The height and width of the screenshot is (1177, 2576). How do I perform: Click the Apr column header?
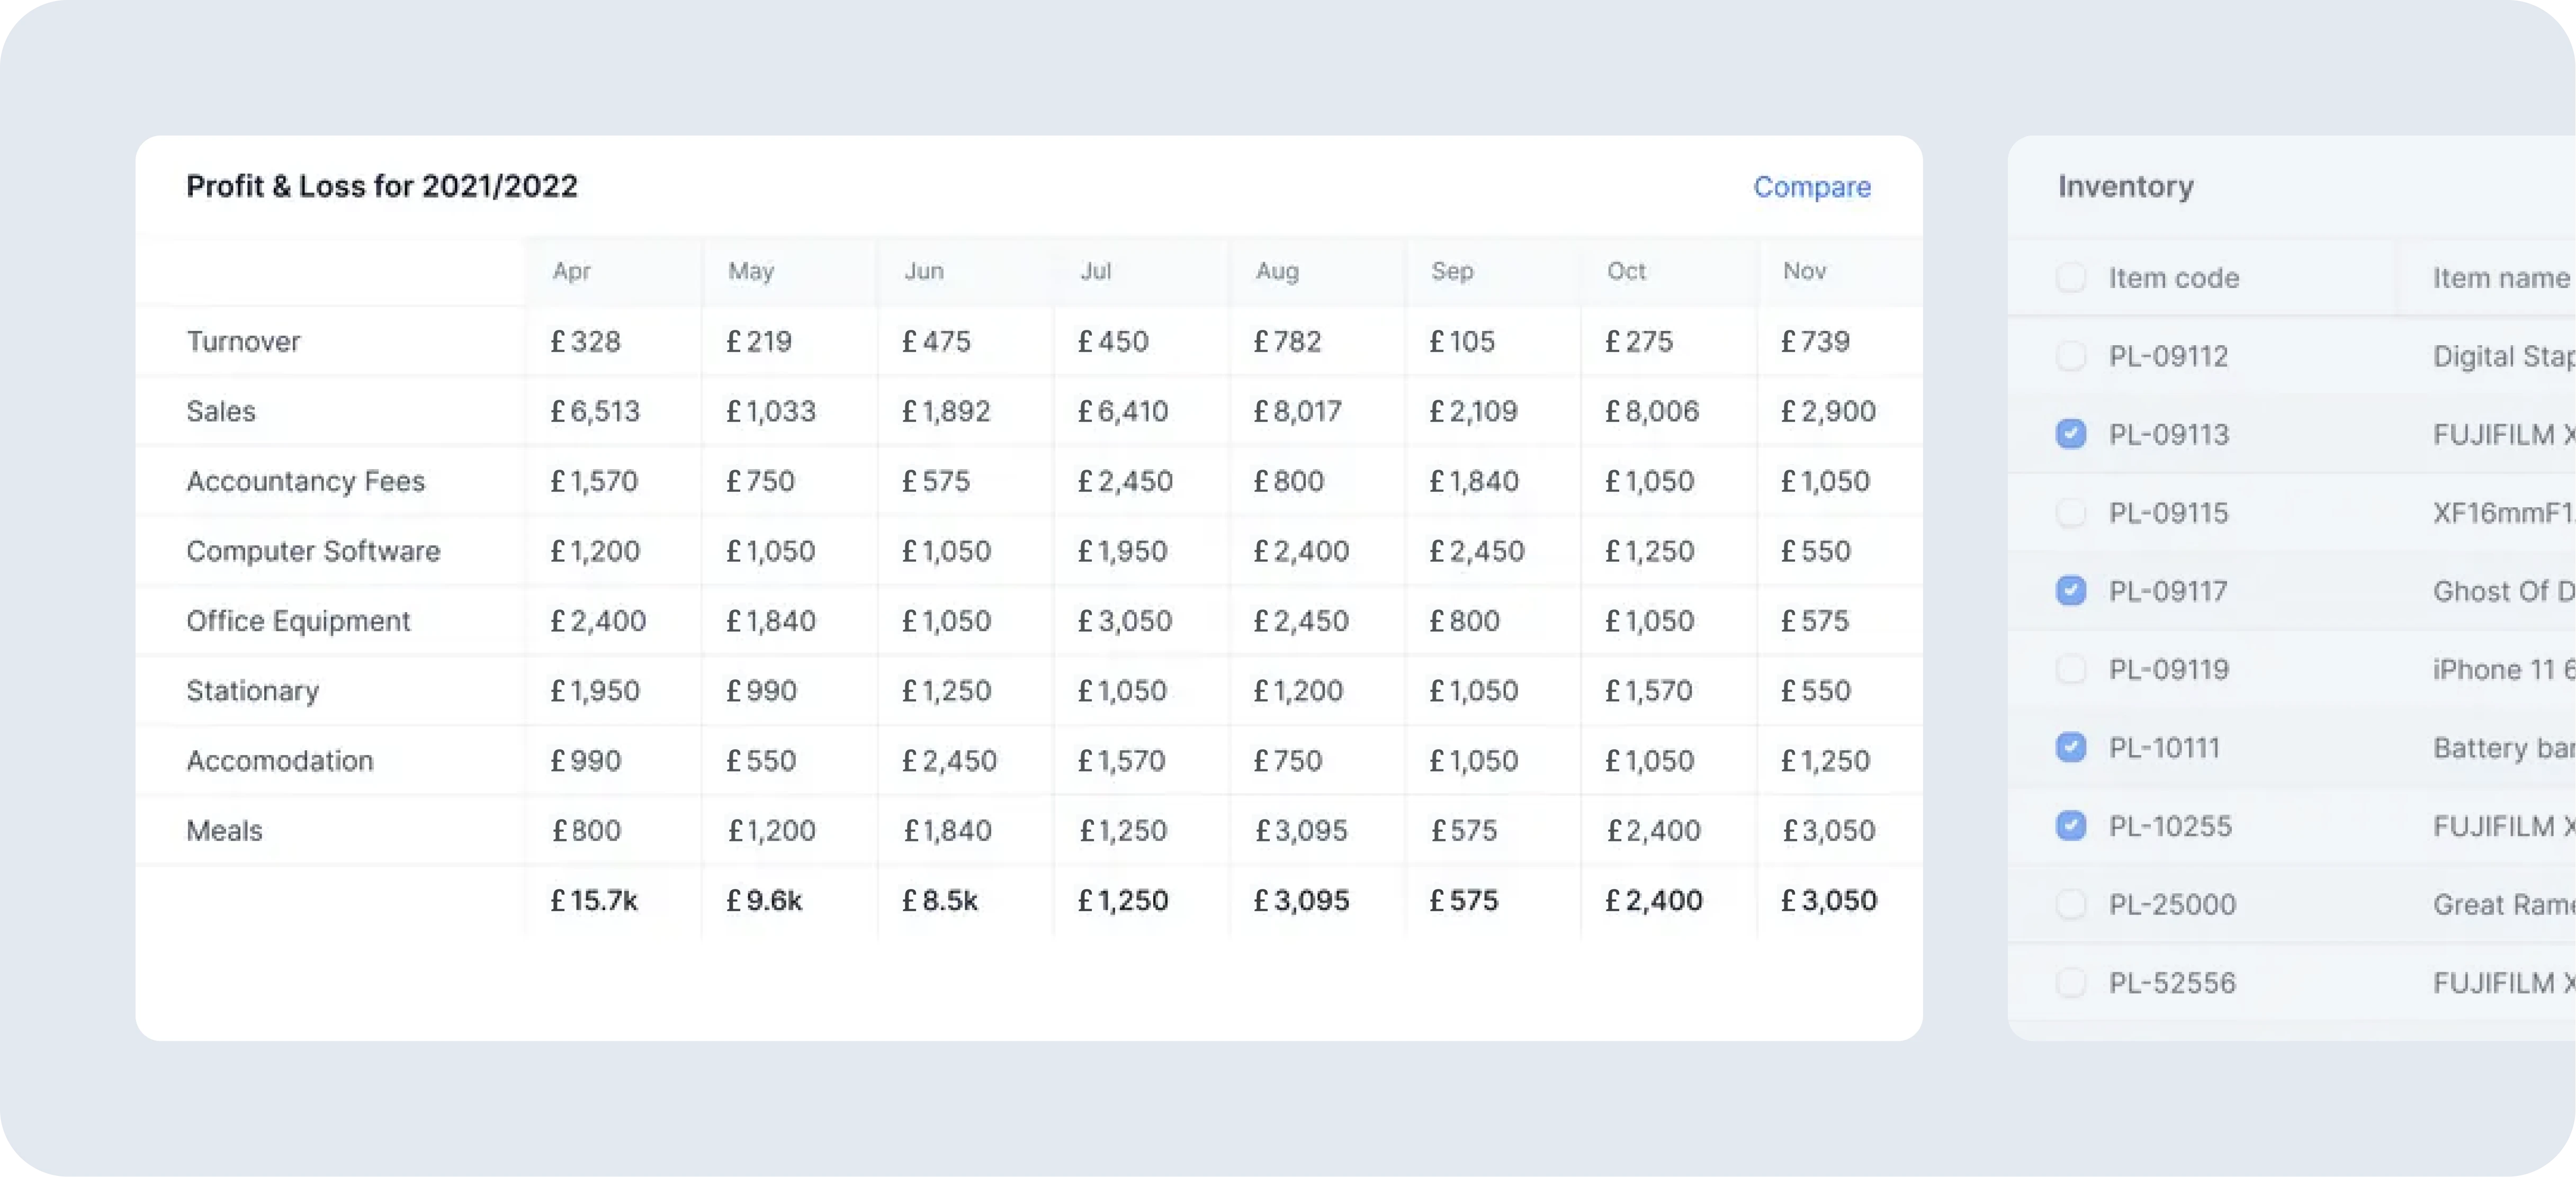[x=571, y=271]
